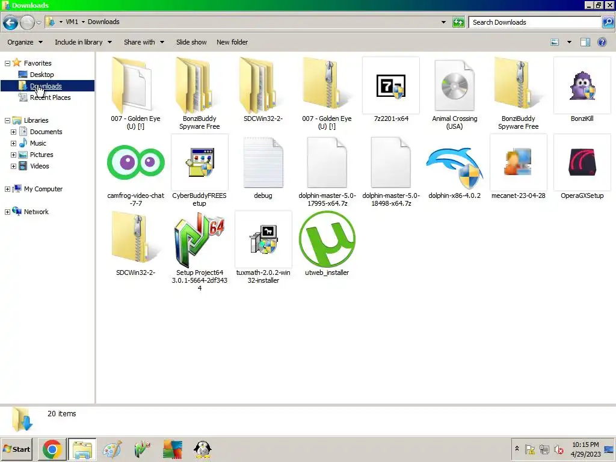Select the debug text file
The height and width of the screenshot is (462, 616).
pyautogui.click(x=263, y=162)
